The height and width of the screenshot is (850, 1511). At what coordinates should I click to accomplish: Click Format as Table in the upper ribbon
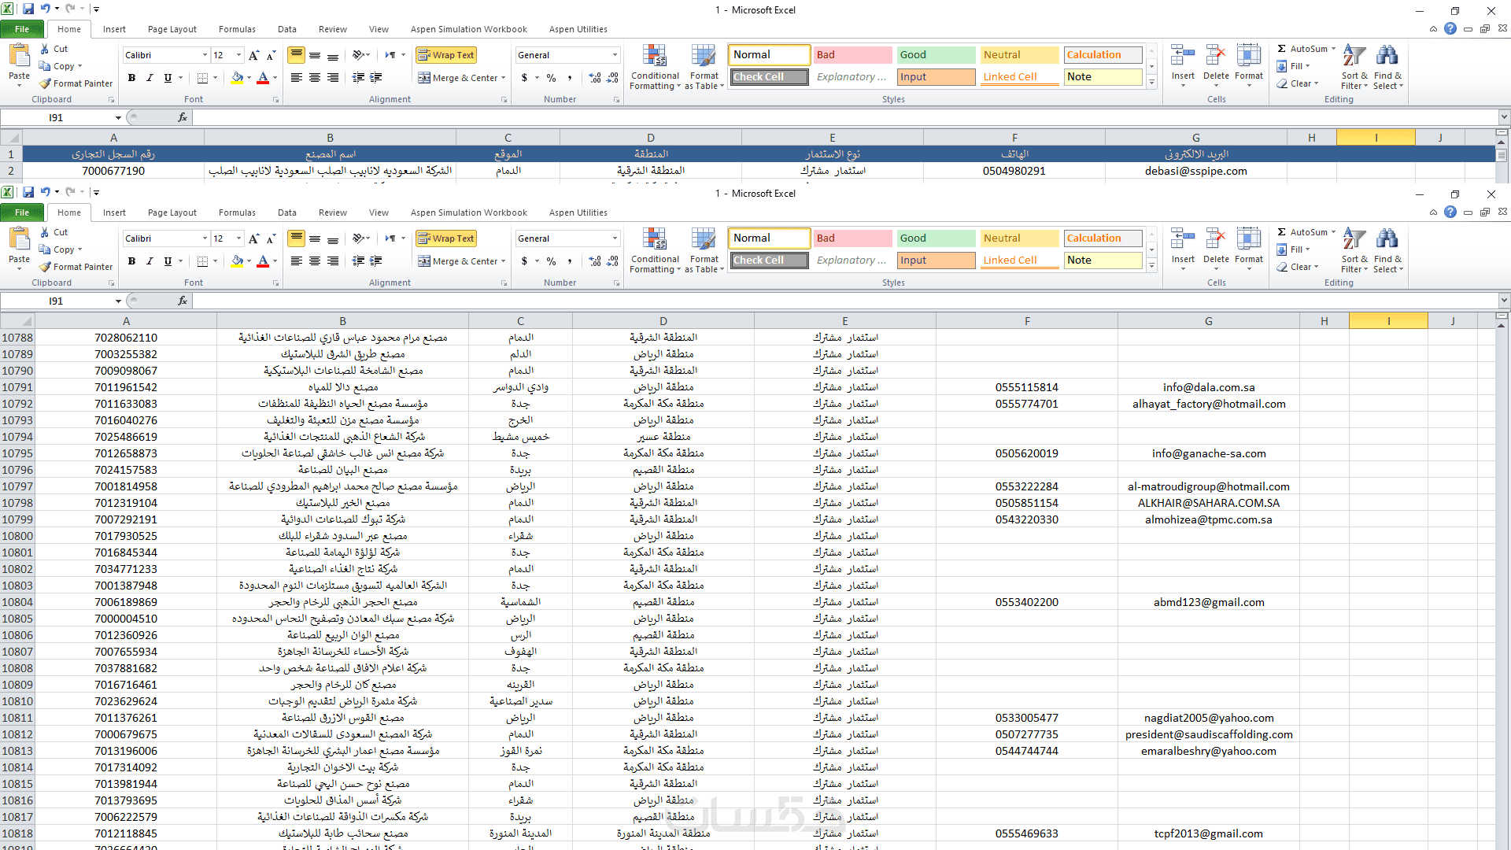704,68
